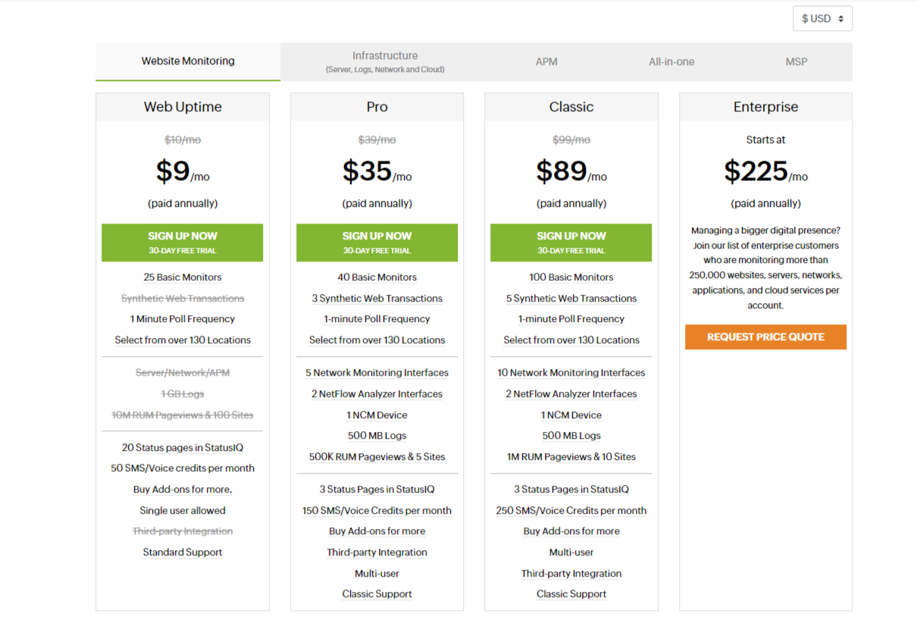
Task: Click struck-through '1 GB Logs' text
Action: 183,394
